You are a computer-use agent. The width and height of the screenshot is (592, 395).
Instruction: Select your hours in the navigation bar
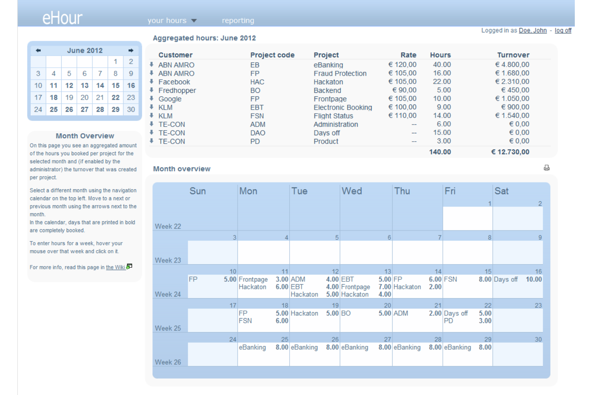tap(168, 20)
